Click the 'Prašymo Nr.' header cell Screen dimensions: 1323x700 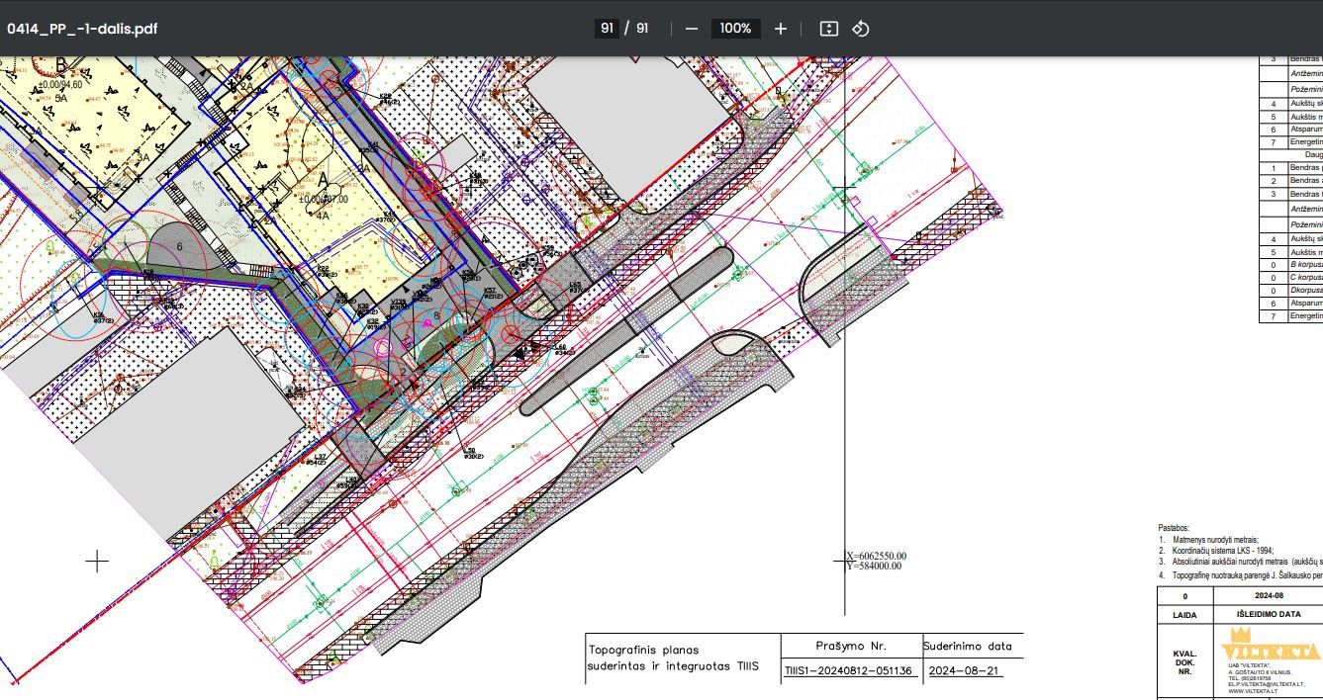pyautogui.click(x=850, y=646)
